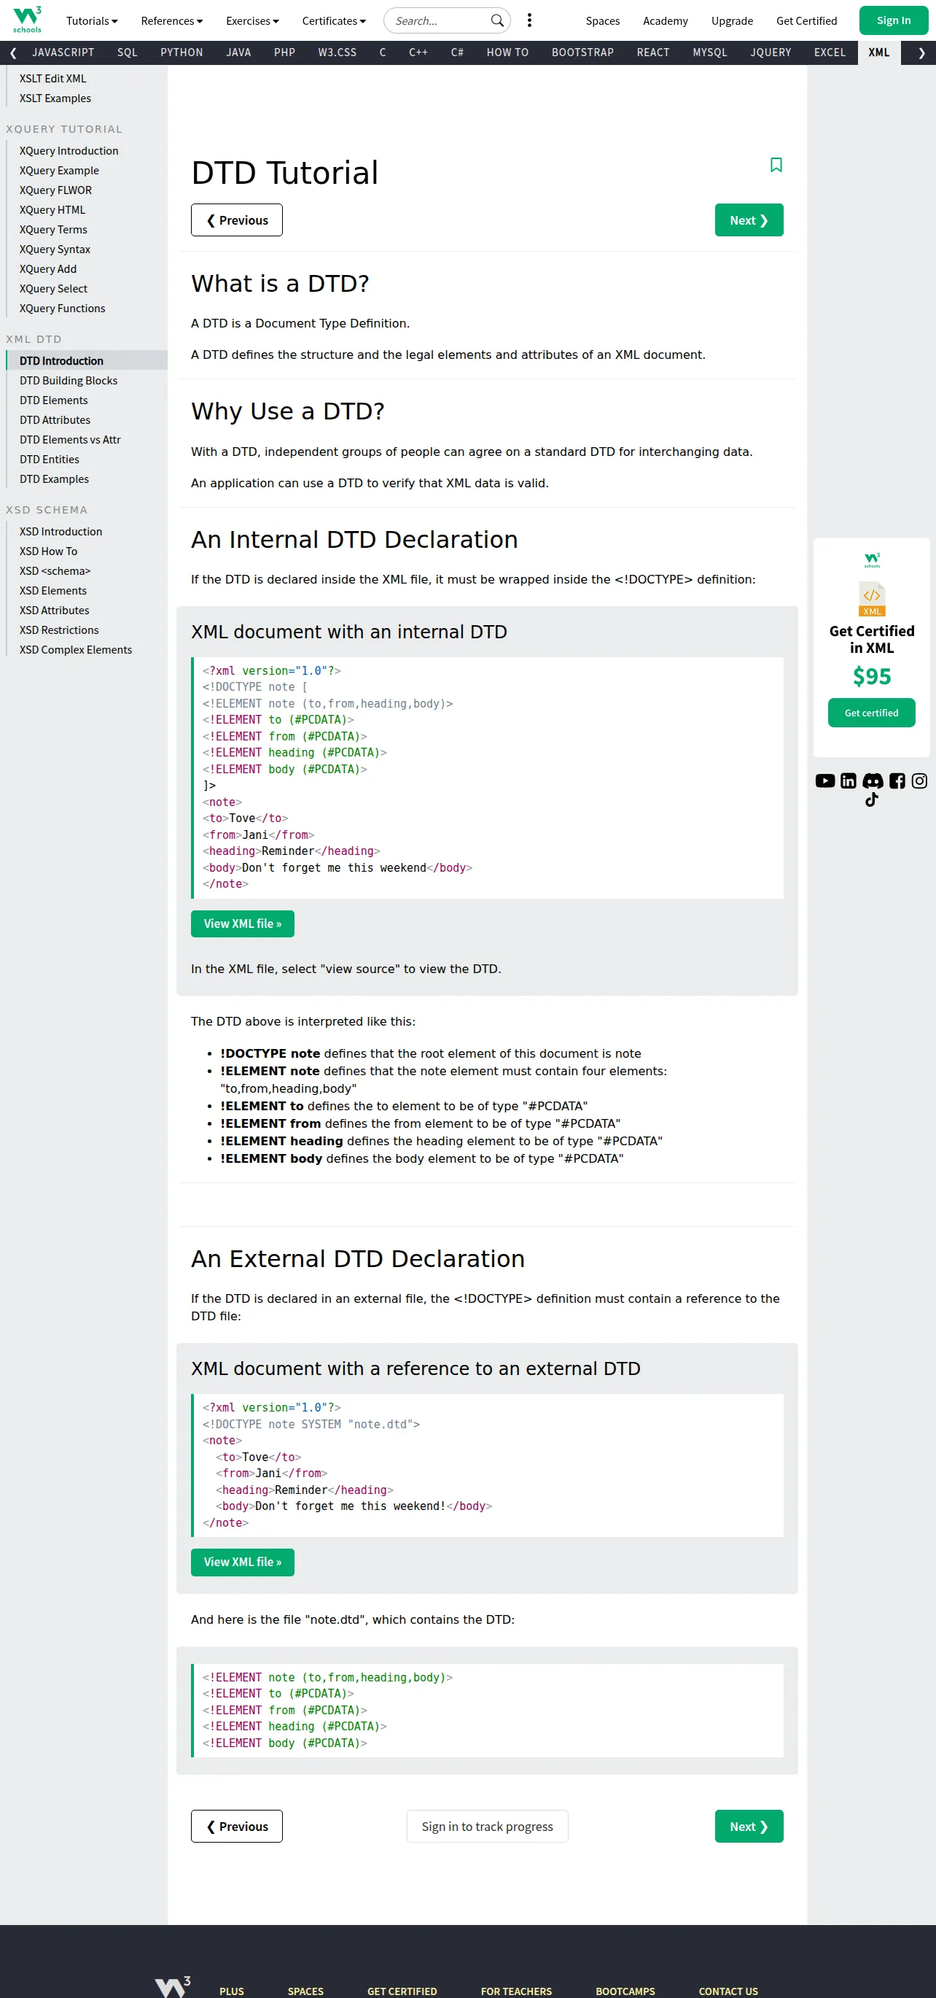The width and height of the screenshot is (936, 1998).
Task: Click footer PLUS link
Action: pos(232,1991)
